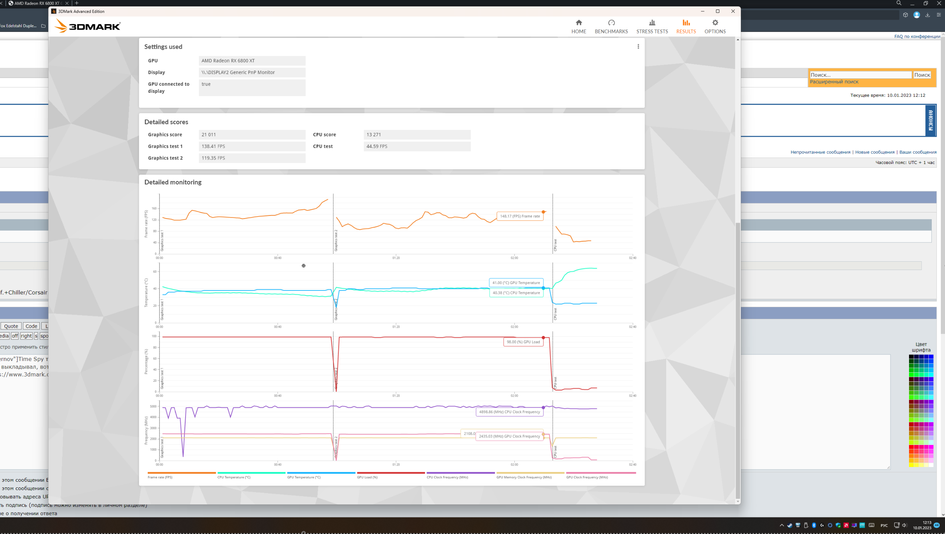Open Расширенный поиск advanced search link

834,82
